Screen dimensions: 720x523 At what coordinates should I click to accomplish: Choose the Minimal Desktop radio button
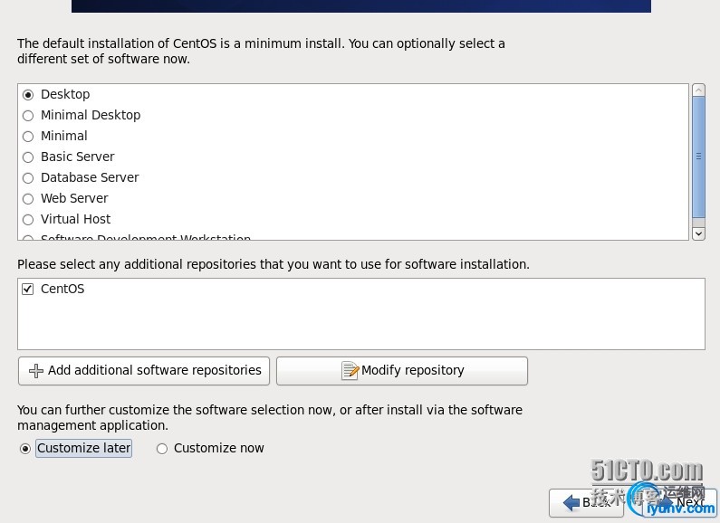pos(28,116)
